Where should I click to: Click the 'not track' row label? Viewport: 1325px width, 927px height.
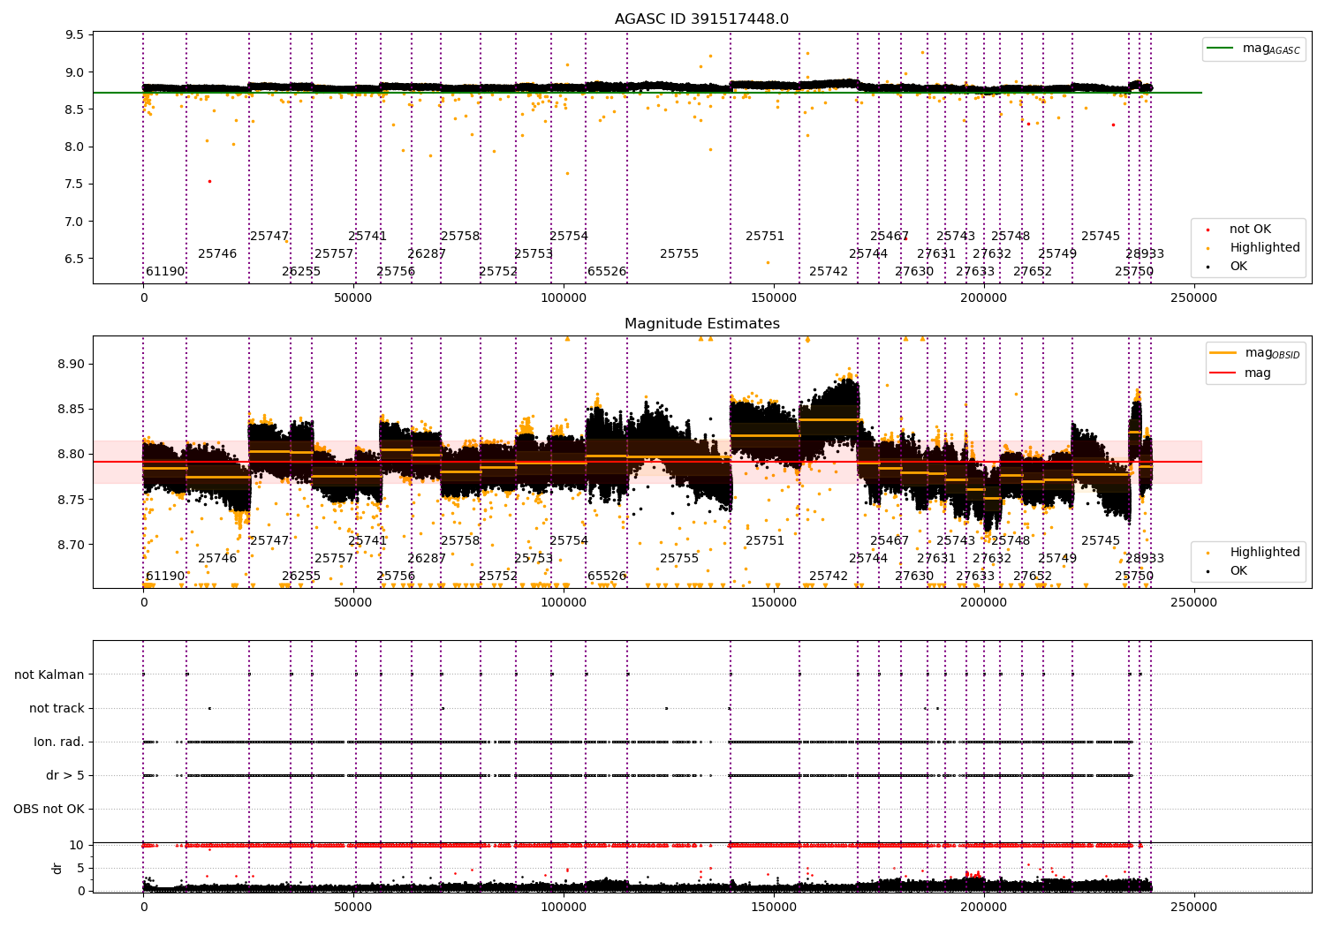tap(57, 709)
